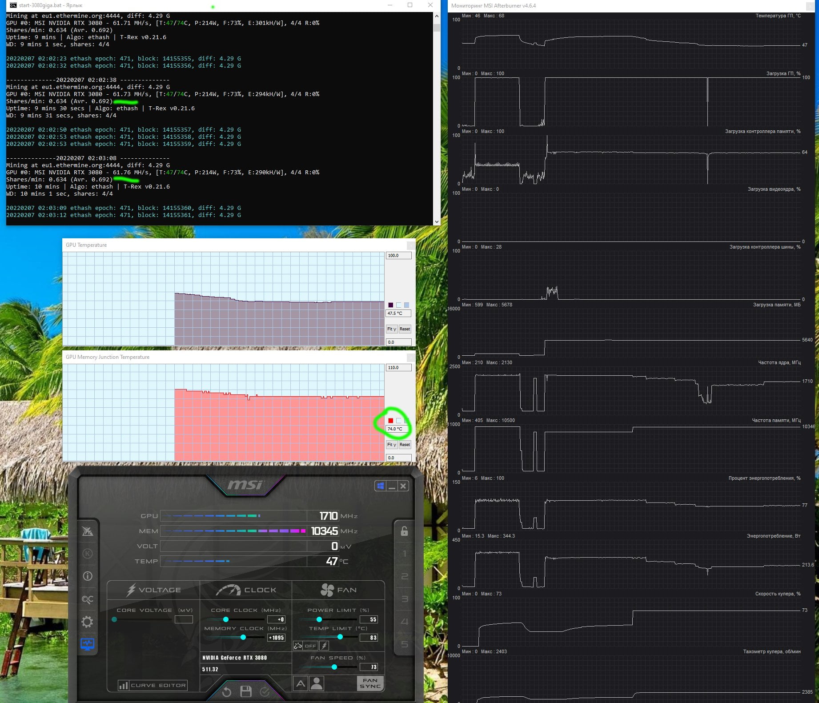Viewport: 819px width, 703px height.
Task: Toggle the profile lock padlock
Action: tap(404, 531)
